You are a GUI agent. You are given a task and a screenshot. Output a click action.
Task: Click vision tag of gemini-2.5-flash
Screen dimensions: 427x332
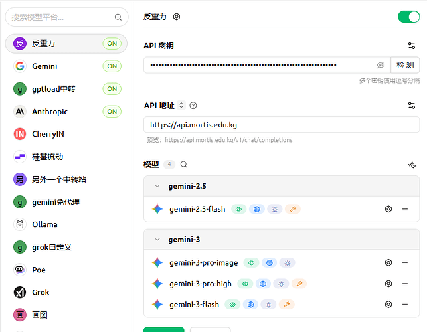239,209
